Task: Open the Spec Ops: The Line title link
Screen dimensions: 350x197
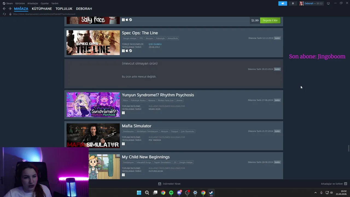Action: pos(140,33)
